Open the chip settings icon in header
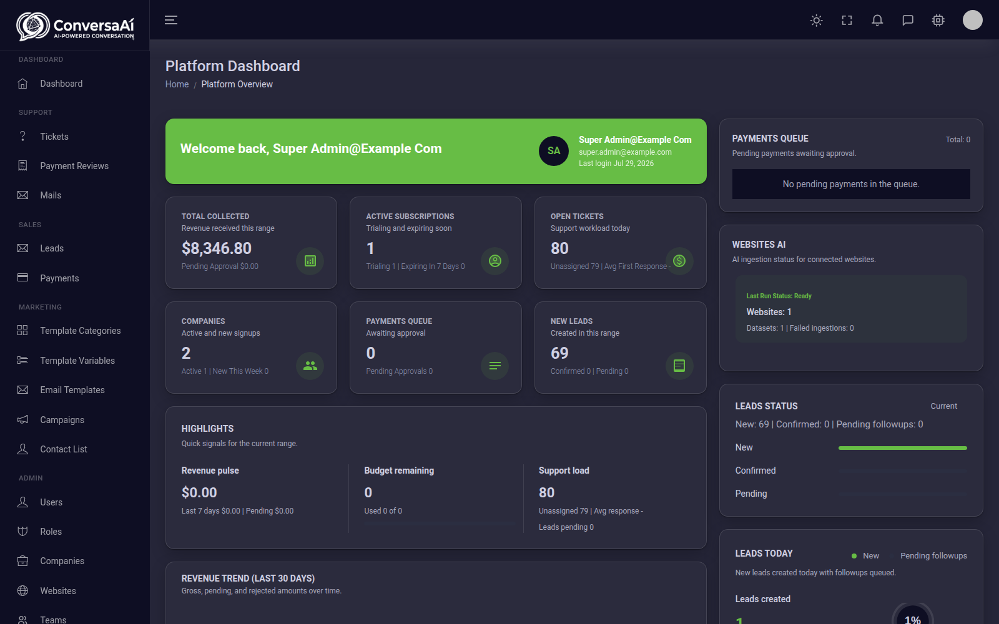The width and height of the screenshot is (999, 624). click(938, 20)
